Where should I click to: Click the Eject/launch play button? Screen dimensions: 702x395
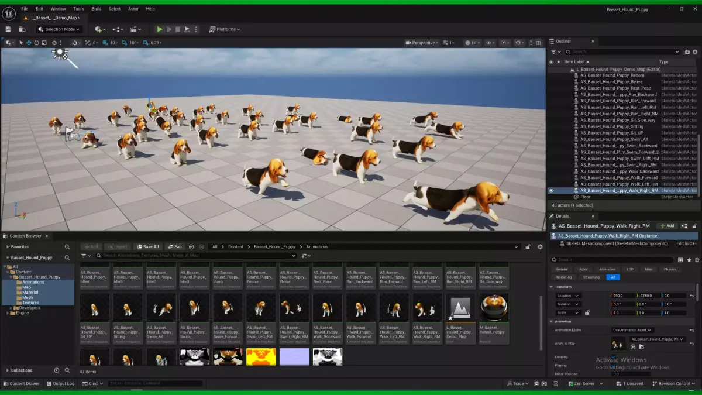click(x=187, y=29)
